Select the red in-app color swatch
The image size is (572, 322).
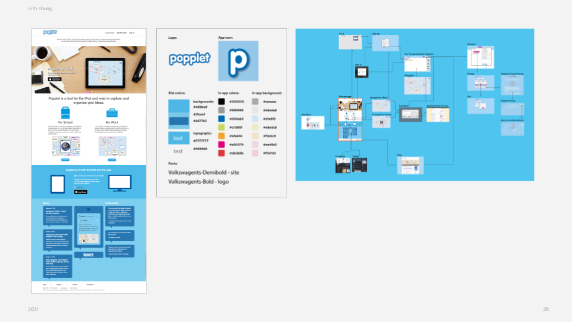coord(222,153)
